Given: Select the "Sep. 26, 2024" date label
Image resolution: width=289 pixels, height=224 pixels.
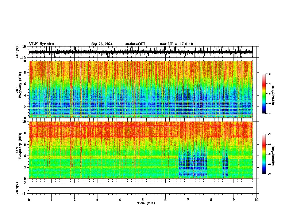Looking at the screenshot, I should coord(102,44).
